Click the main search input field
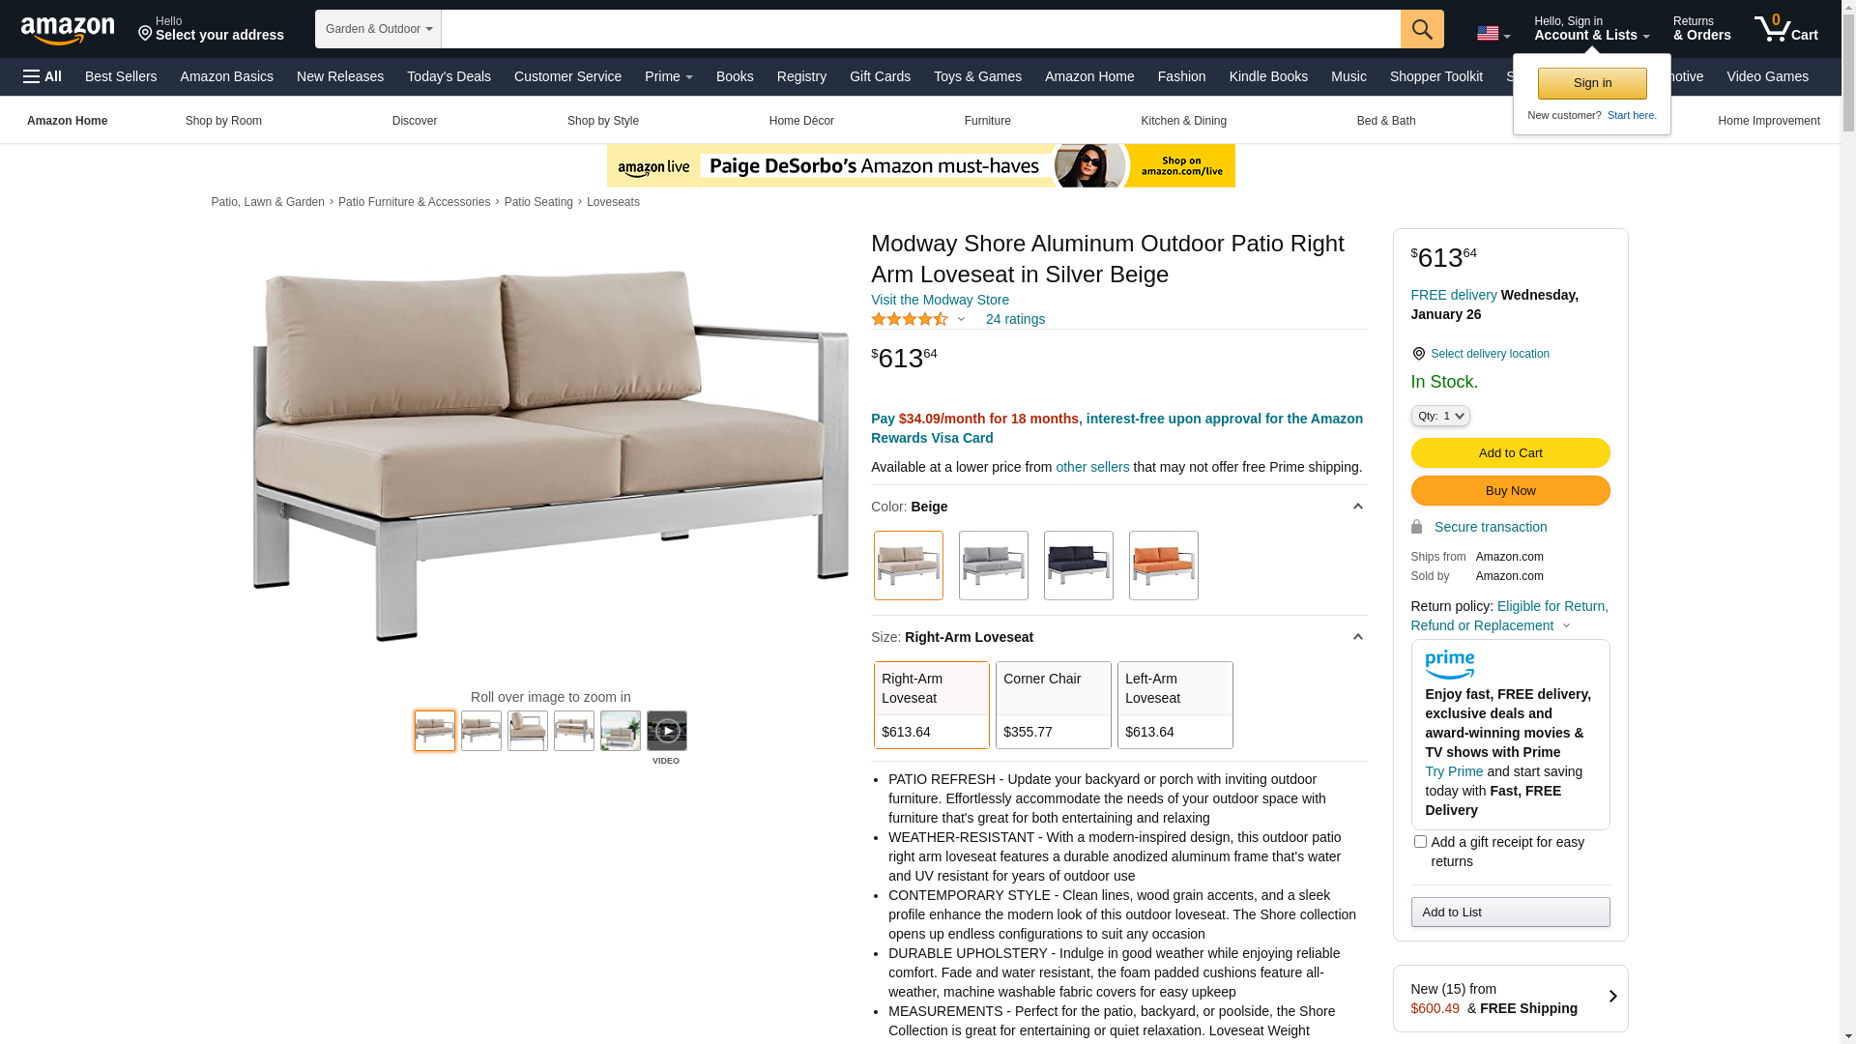The width and height of the screenshot is (1856, 1044). pos(920,29)
